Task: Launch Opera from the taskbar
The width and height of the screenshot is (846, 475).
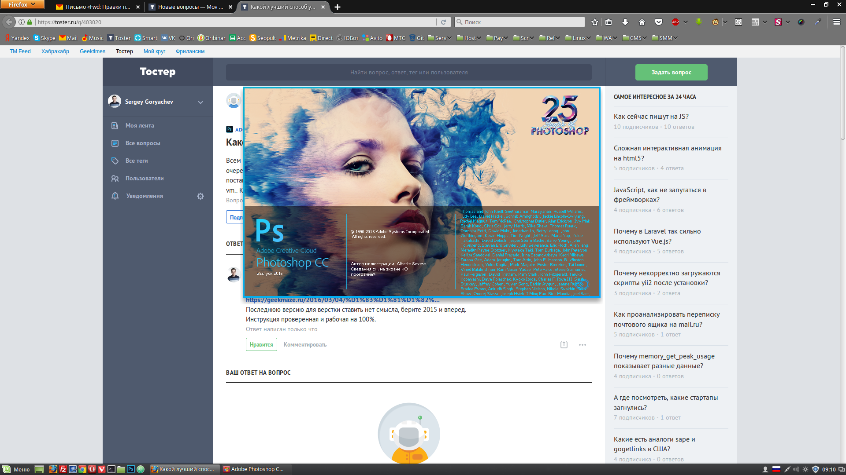Action: coord(92,469)
